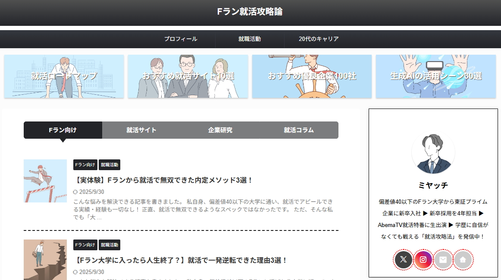Open プロフィール in navigation menu

click(181, 39)
